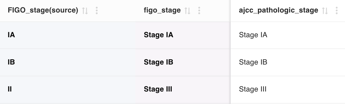Viewport: 345px width, 104px height.
Task: Sort by figo_stage column
Action: [188, 11]
